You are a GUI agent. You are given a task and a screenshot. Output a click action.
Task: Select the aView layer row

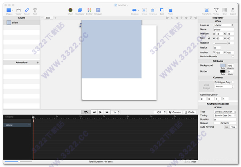click(x=22, y=22)
